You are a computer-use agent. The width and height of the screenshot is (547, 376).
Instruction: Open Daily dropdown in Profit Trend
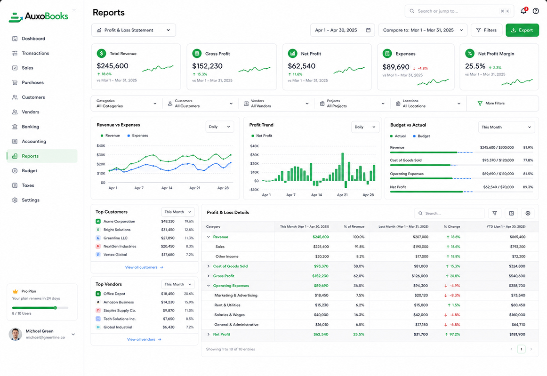tap(365, 127)
